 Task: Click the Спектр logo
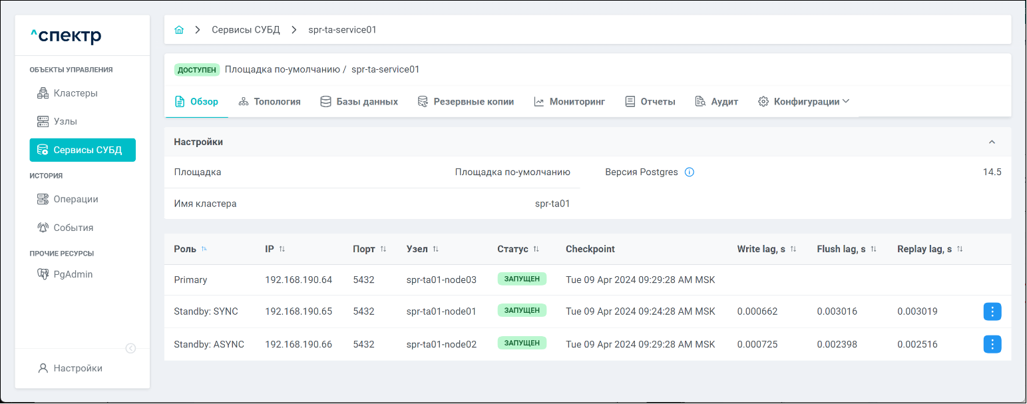(66, 36)
